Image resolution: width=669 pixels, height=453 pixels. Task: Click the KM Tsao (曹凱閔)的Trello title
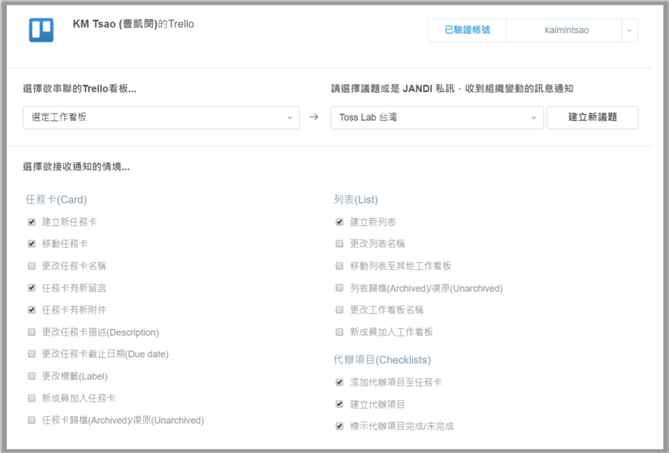coord(133,24)
